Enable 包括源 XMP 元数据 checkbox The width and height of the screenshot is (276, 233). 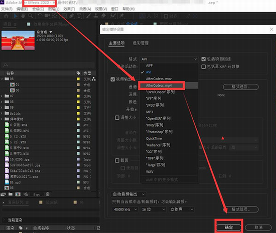203,67
